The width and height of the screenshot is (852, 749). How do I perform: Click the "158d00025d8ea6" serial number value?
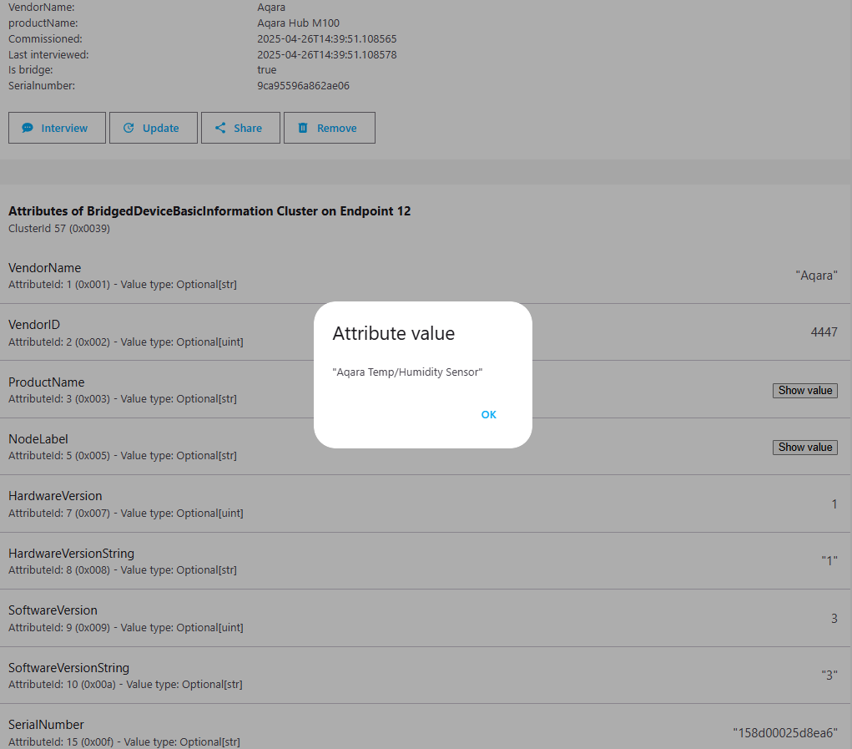tap(784, 732)
